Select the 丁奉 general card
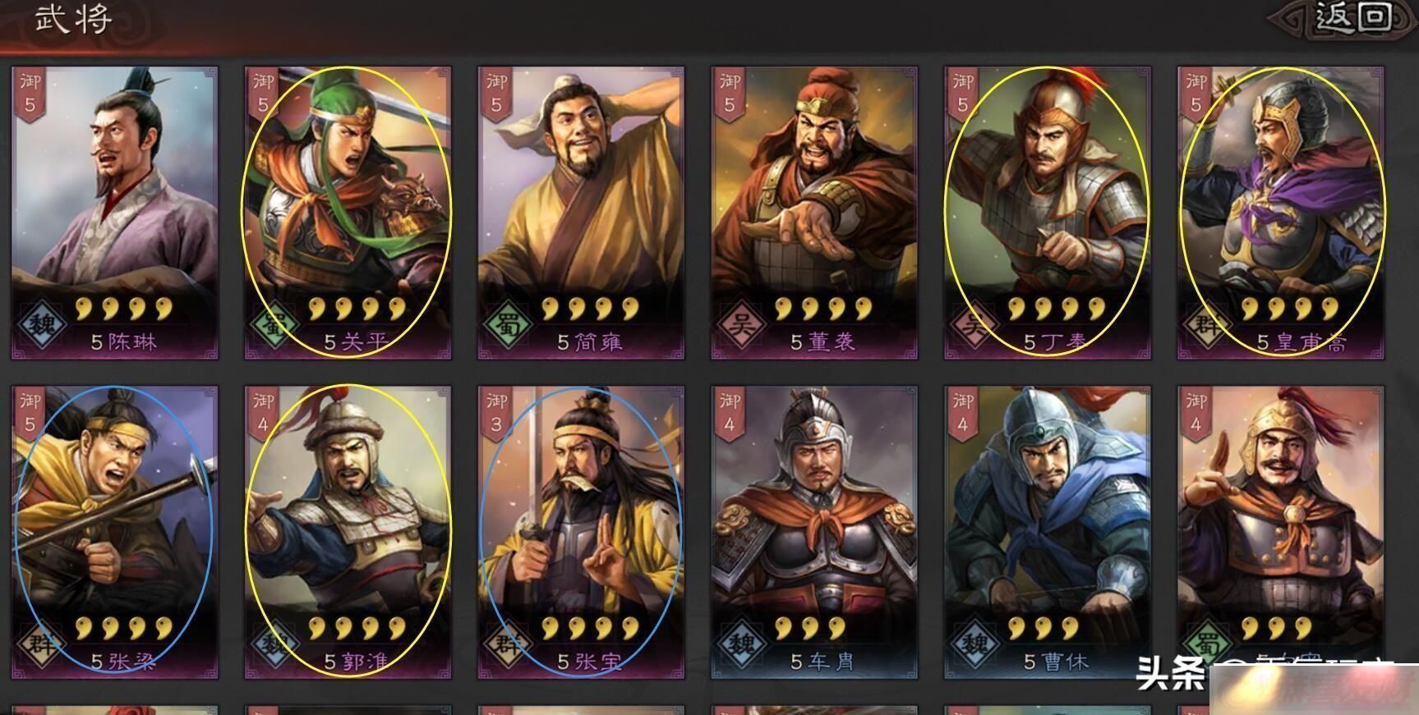This screenshot has height=715, width=1419. (x=1048, y=213)
